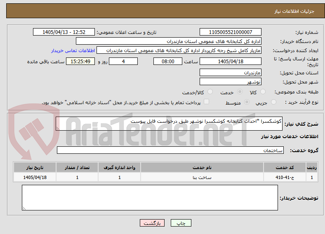Click the تاریخ نیاز column header
Image resolution: width=325 pixels, height=234 pixels.
[35, 167]
